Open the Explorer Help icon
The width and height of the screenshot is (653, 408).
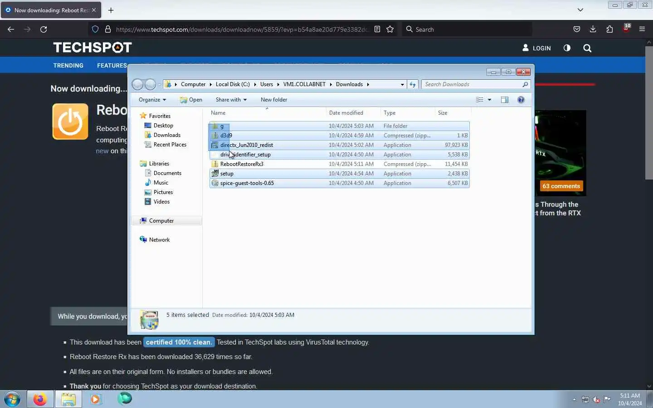[521, 100]
